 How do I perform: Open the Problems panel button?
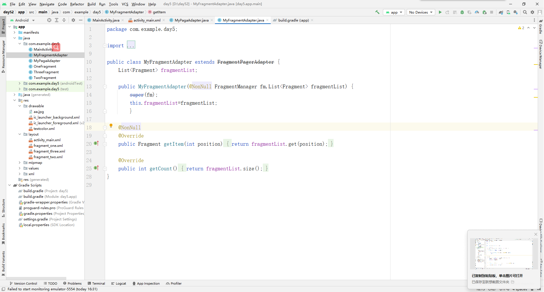72,284
